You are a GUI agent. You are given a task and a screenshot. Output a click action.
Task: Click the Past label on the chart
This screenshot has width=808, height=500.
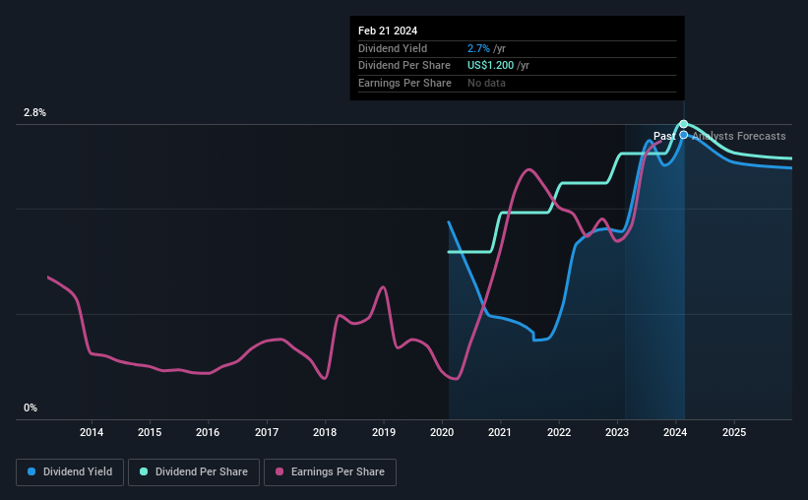tap(664, 136)
